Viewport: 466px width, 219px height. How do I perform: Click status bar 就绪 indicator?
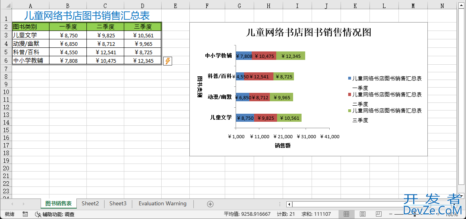9,214
